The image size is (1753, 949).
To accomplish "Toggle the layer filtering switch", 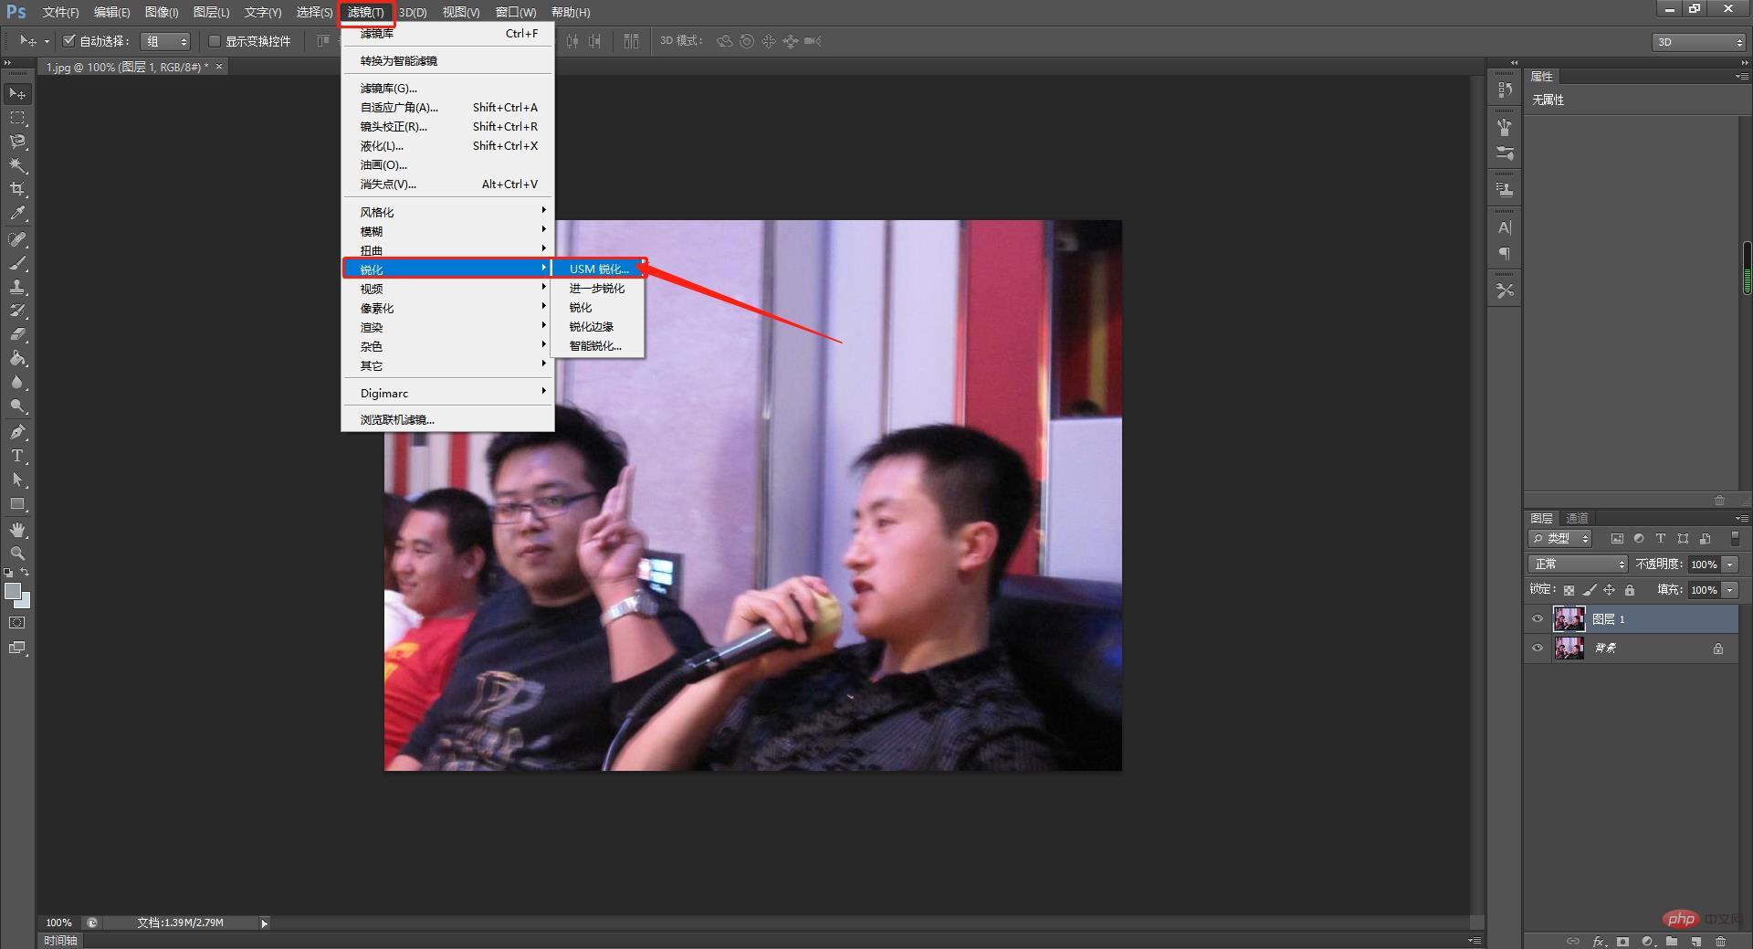I will pyautogui.click(x=1735, y=539).
